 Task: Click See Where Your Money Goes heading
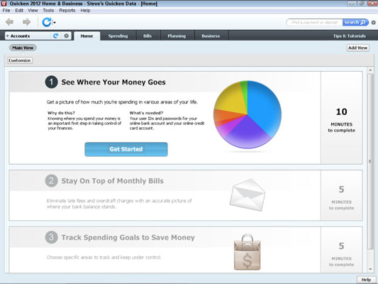tap(113, 82)
